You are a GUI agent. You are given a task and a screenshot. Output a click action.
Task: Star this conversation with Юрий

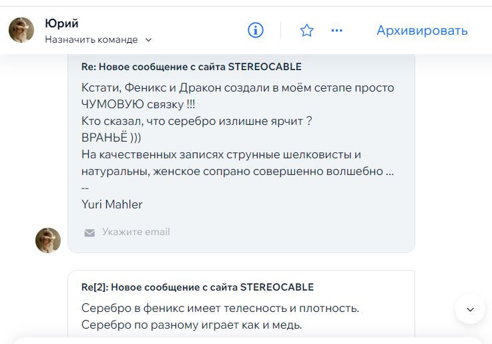306,30
